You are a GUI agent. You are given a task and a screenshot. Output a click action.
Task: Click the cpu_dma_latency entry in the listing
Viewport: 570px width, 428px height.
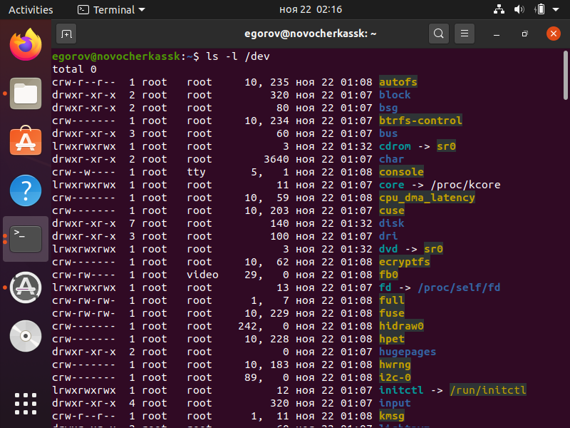[426, 198]
